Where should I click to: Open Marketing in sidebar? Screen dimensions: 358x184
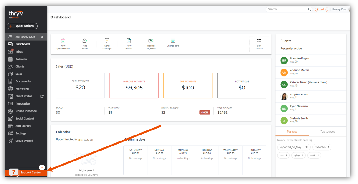(22, 89)
